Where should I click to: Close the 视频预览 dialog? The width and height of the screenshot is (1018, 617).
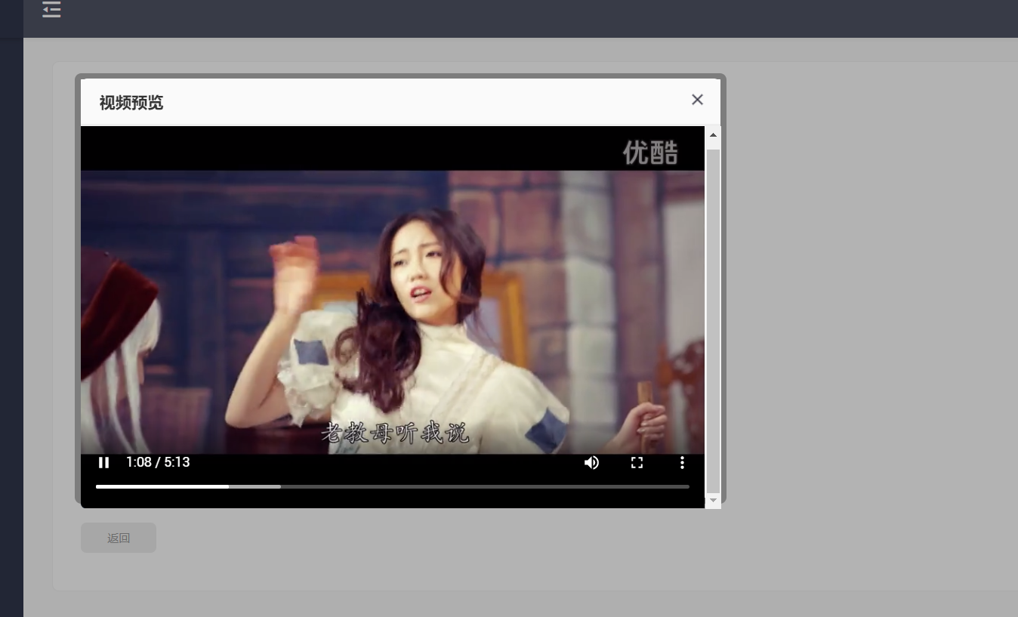coord(697,100)
